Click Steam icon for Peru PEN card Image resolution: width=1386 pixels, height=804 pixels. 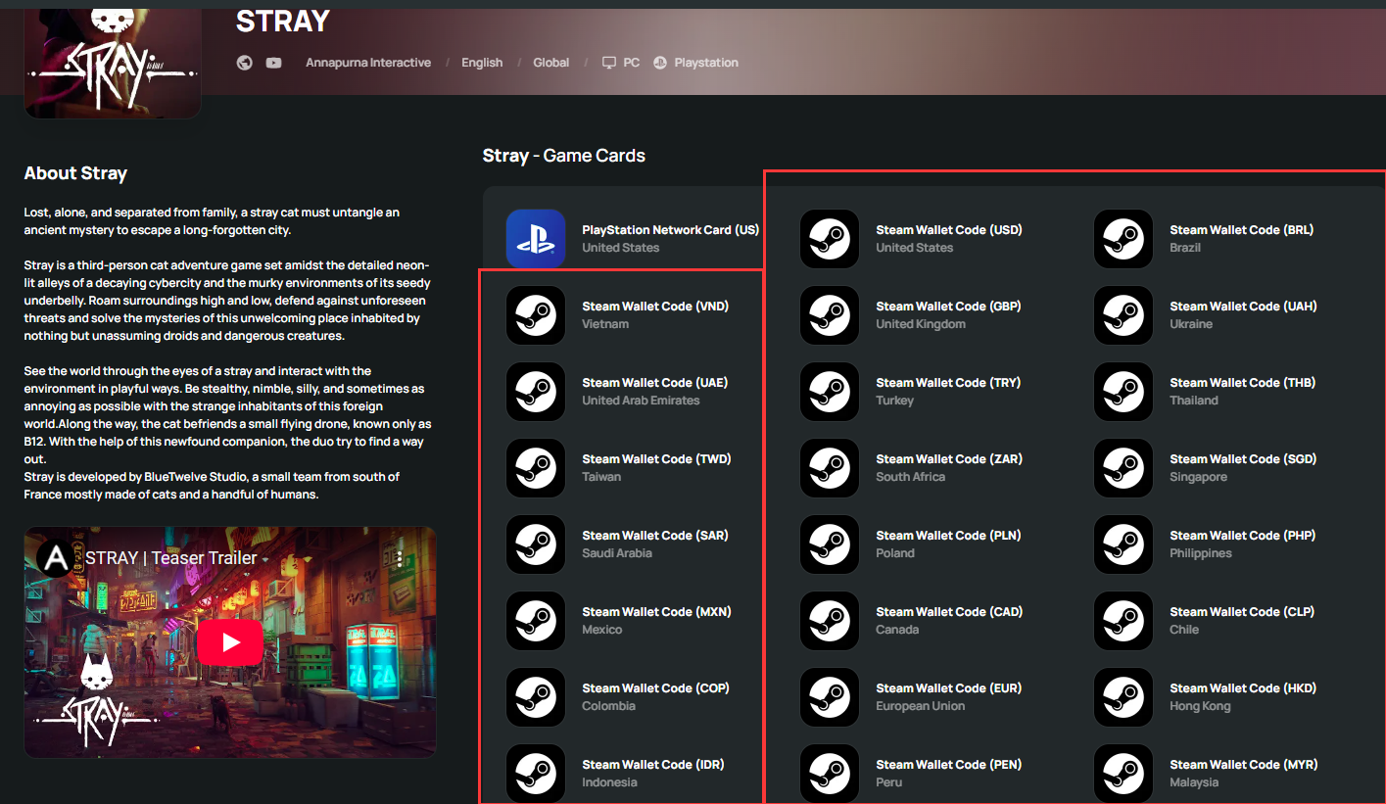pos(830,774)
